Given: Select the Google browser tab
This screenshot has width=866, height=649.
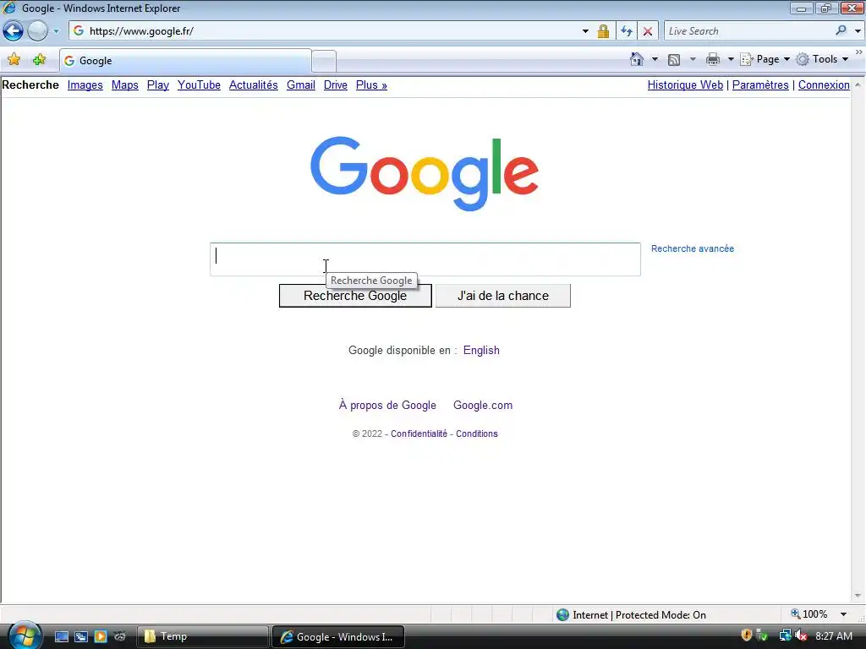Looking at the screenshot, I should pyautogui.click(x=185, y=61).
